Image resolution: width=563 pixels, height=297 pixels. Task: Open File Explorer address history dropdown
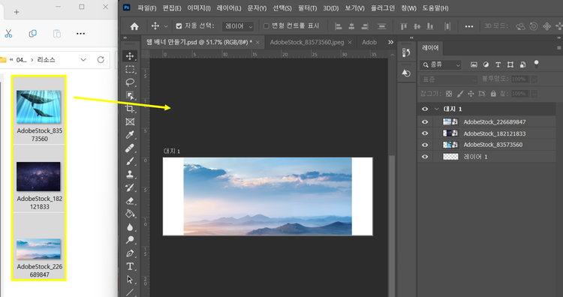pos(83,59)
